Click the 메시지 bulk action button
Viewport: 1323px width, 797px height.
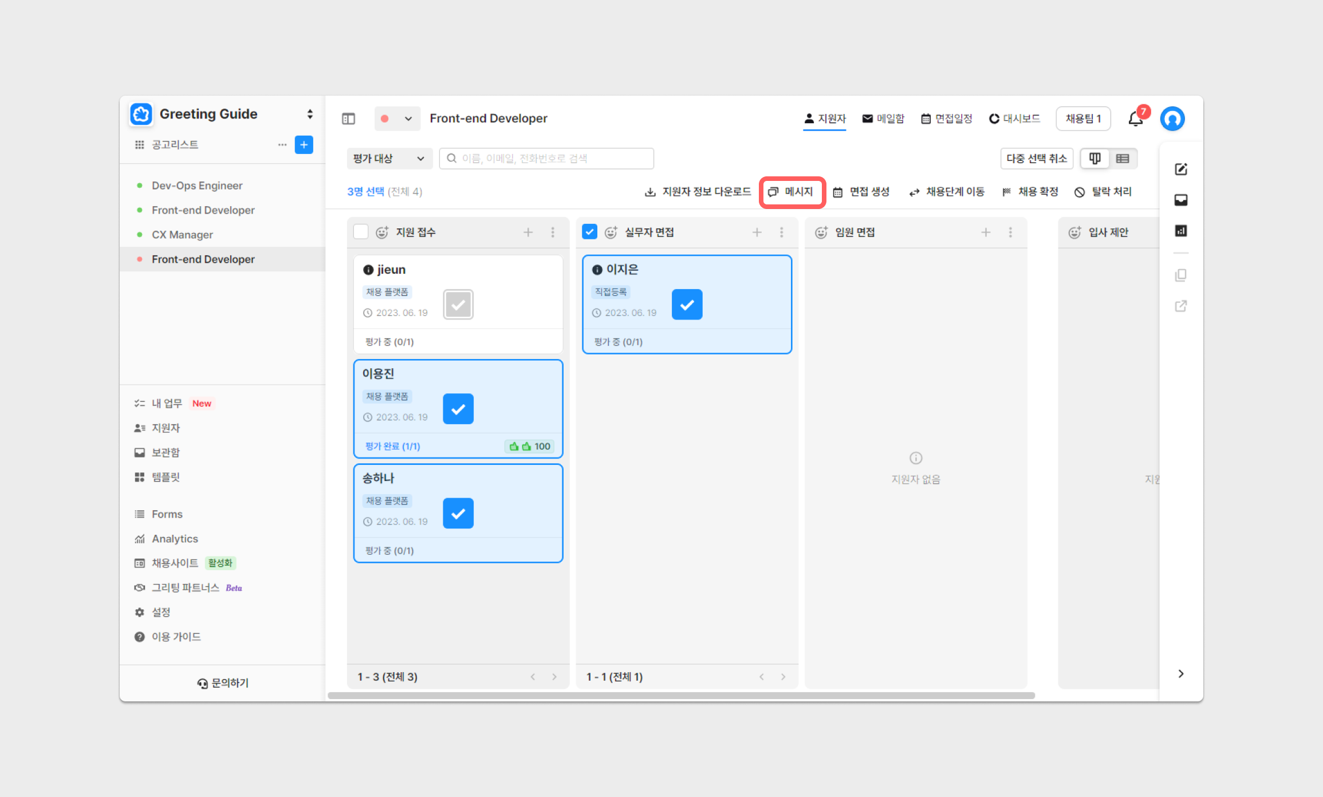click(x=792, y=192)
